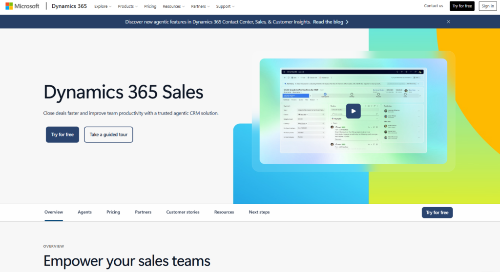Click the Microsoft logo
The image size is (500, 272).
point(22,6)
